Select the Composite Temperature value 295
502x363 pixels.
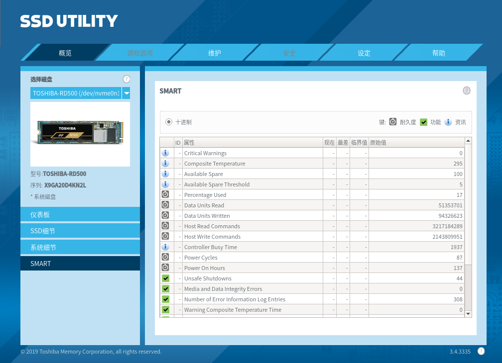(458, 164)
